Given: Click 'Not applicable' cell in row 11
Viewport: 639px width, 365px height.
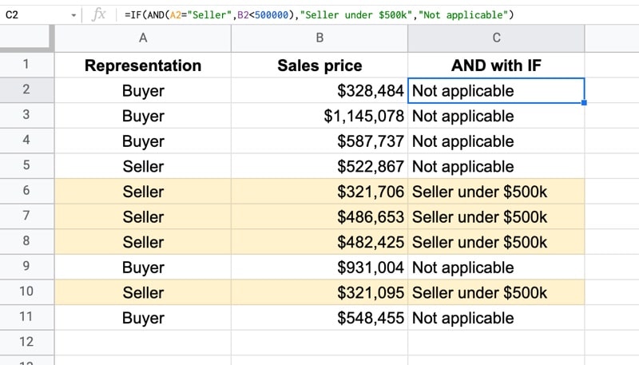Looking at the screenshot, I should (x=496, y=318).
